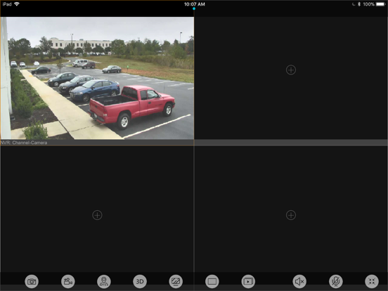
Task: Tap the full-screen collapse arrows icon
Action: pyautogui.click(x=372, y=281)
